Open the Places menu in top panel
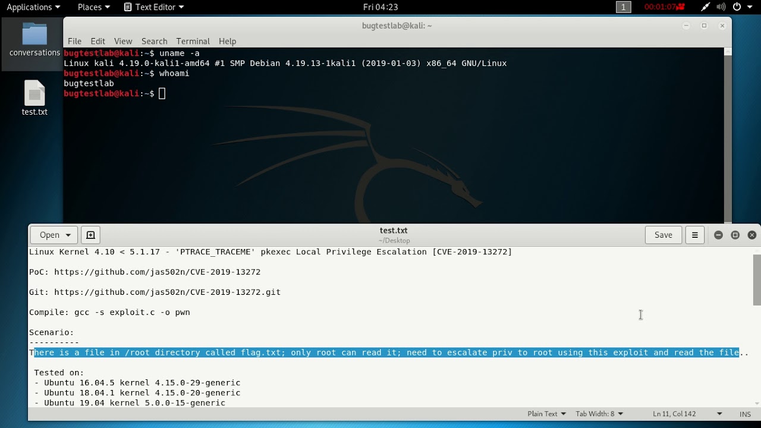Image resolution: width=761 pixels, height=428 pixels. [x=93, y=7]
